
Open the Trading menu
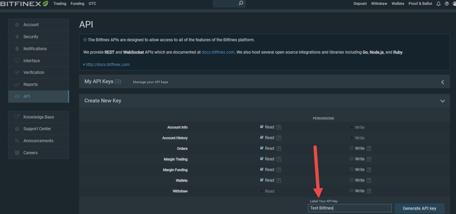click(60, 4)
